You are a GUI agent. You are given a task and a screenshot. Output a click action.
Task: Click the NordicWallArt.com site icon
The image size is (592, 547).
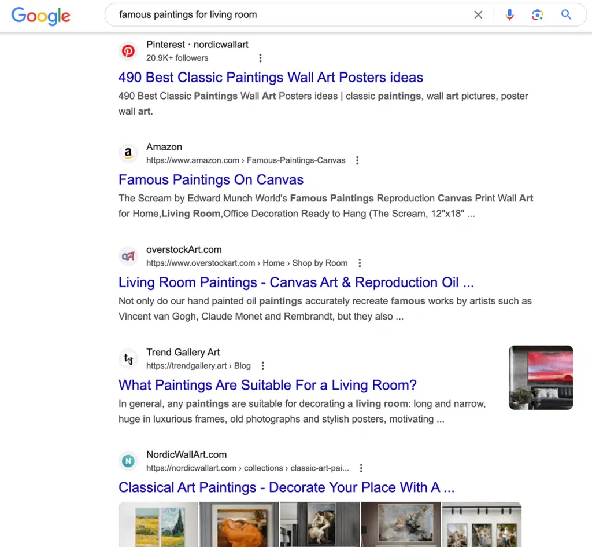[x=128, y=461]
